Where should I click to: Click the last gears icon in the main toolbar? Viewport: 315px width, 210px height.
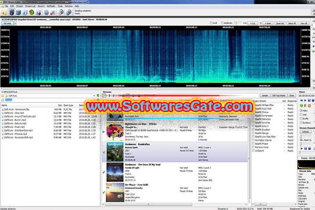coord(69,12)
